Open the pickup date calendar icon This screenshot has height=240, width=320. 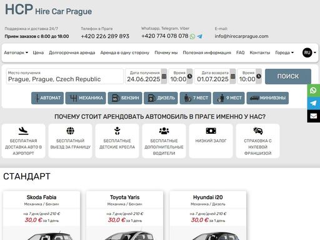coord(164,76)
